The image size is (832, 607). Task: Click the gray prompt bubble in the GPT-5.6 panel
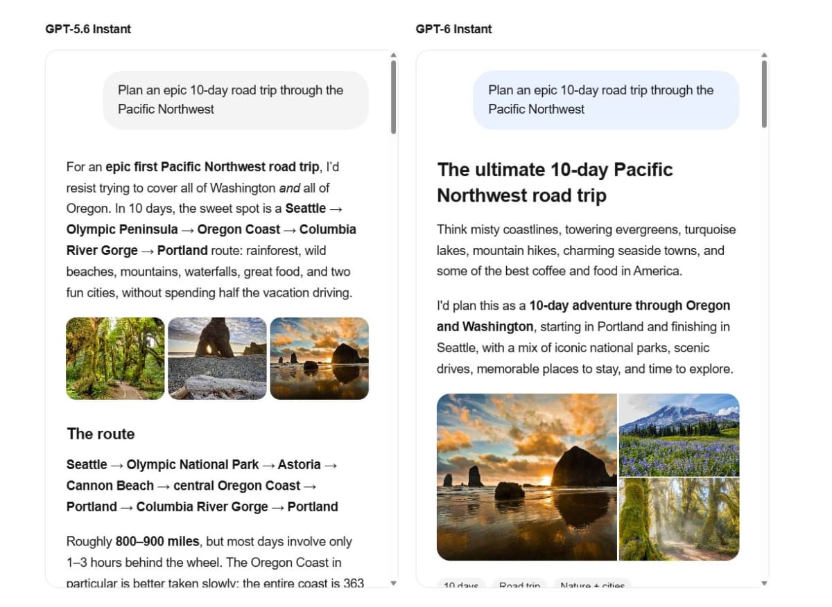236,100
